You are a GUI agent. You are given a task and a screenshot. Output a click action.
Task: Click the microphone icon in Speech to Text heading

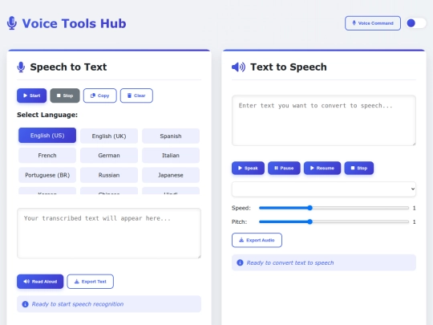coord(21,67)
